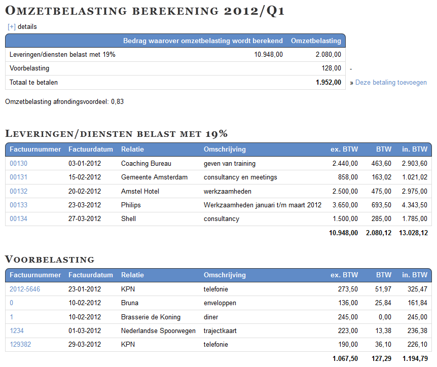The image size is (437, 367).
Task: Click the page title 'Omzetbelasting berekening 2012/Q1'
Action: [x=145, y=11]
